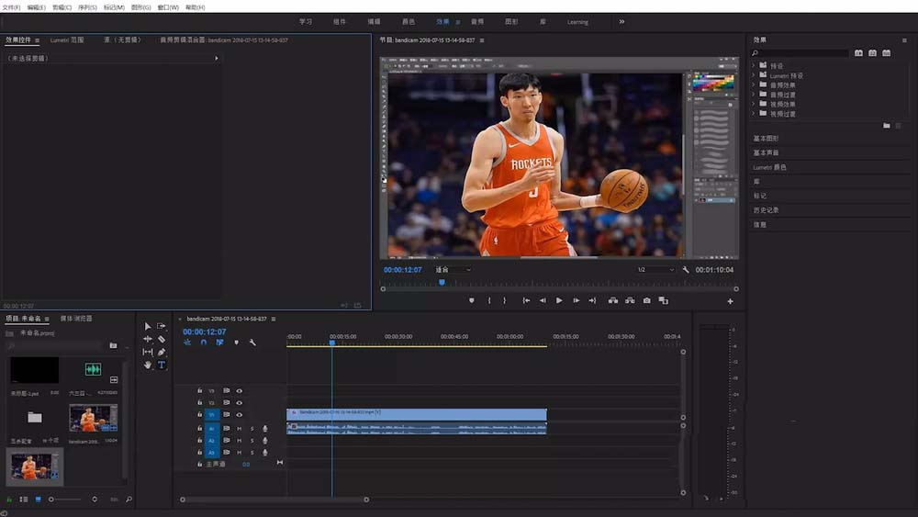Click the timeline Snap magnet icon
The width and height of the screenshot is (918, 517).
click(204, 343)
